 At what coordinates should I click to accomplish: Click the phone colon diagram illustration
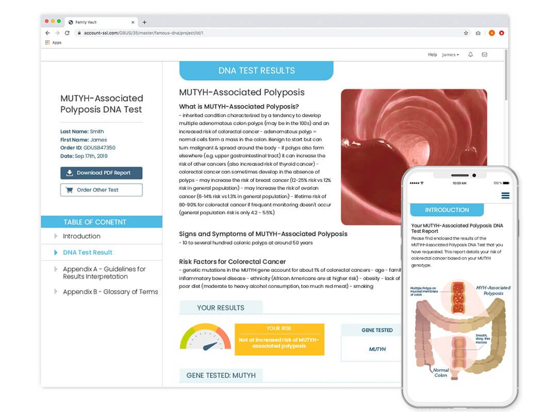(x=461, y=330)
